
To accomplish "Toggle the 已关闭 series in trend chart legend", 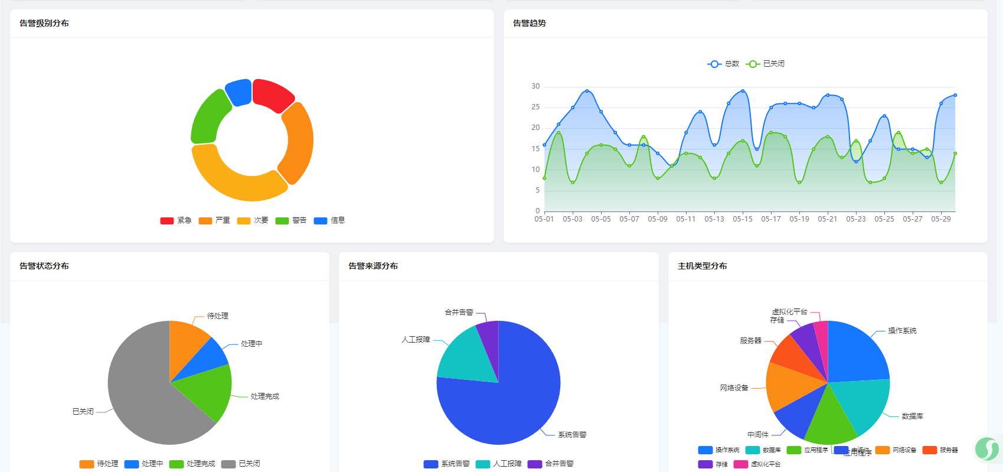I will 753,64.
